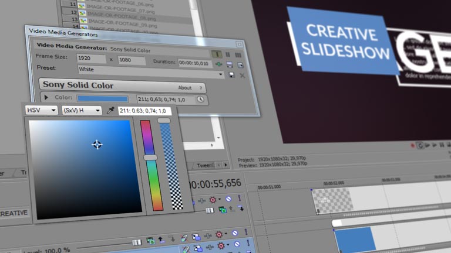Image resolution: width=451 pixels, height=253 pixels.
Task: Switch generator layout to two-column view
Action: [x=228, y=54]
